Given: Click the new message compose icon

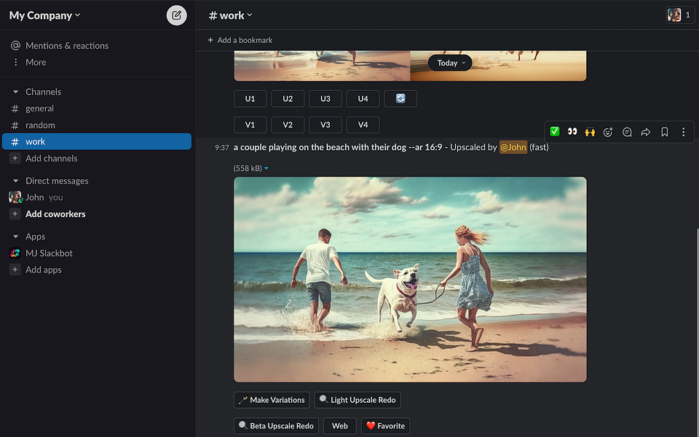Looking at the screenshot, I should [176, 15].
